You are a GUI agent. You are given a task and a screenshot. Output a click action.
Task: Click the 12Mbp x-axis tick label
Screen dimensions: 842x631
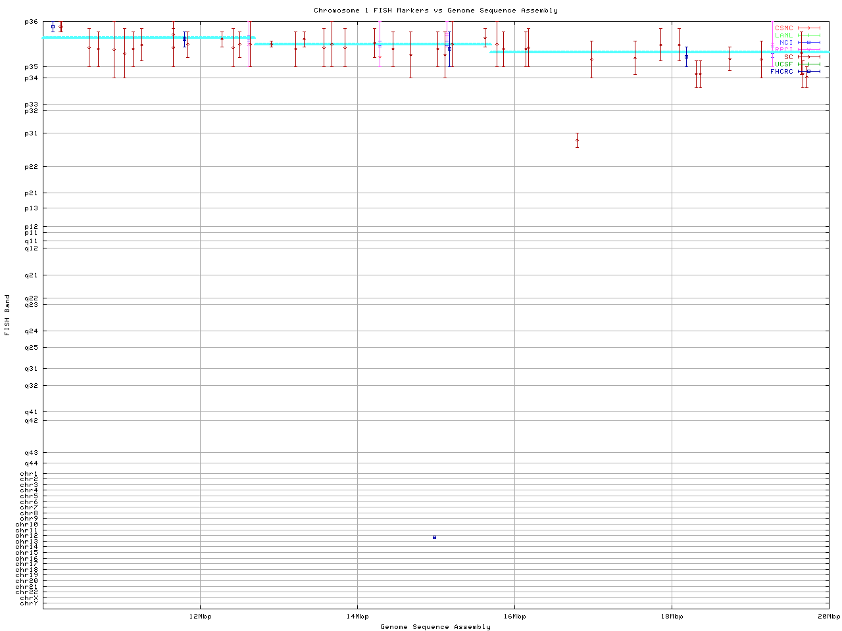[x=200, y=617]
